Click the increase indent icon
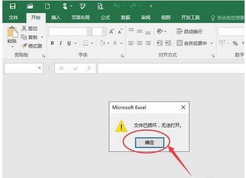The image size is (246, 178). (x=168, y=43)
